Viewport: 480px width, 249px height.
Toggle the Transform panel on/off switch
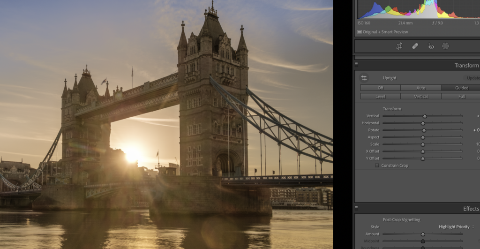[x=356, y=65]
